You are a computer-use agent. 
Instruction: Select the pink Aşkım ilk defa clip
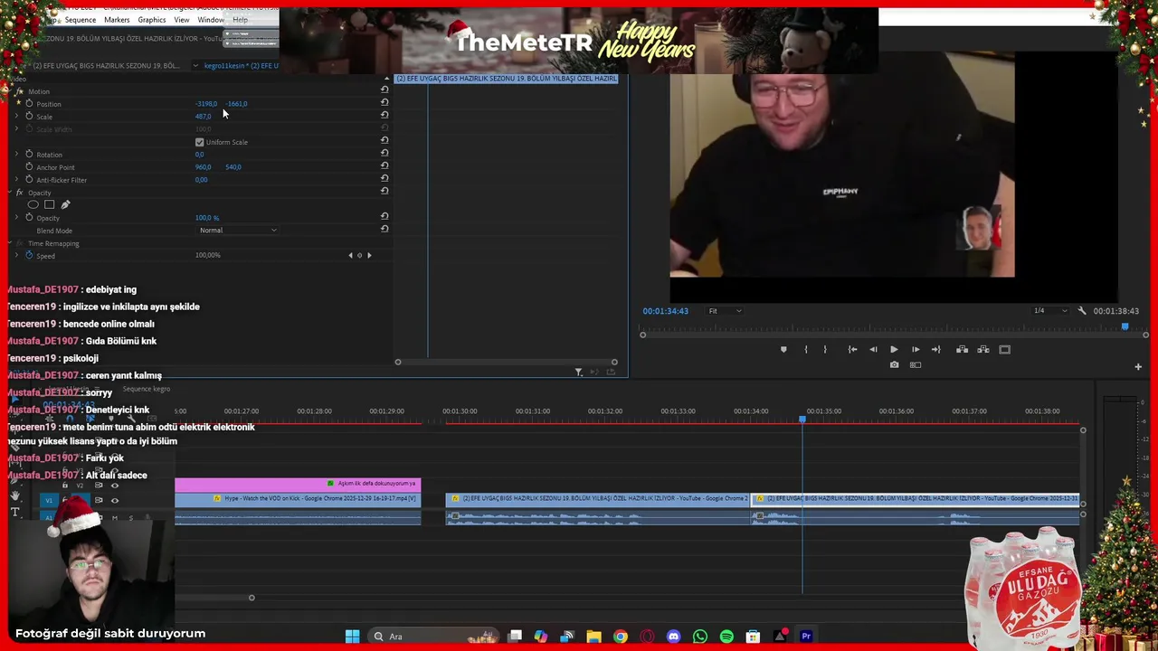[x=298, y=484]
